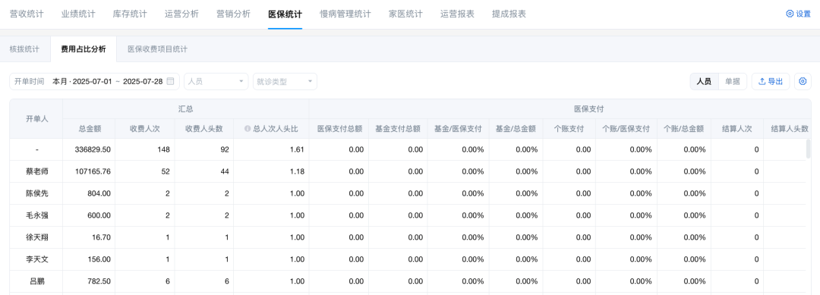Click 收费人头数 value 44 for 蔡老师
The height and width of the screenshot is (295, 820).
pos(224,171)
